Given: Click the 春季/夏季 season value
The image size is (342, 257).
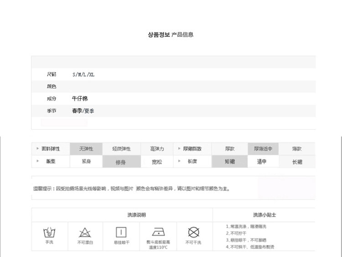Looking at the screenshot, I should pos(83,111).
